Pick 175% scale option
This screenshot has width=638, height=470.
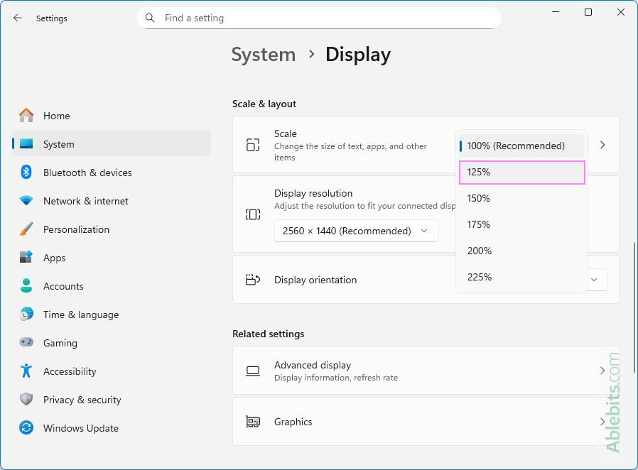(x=521, y=225)
